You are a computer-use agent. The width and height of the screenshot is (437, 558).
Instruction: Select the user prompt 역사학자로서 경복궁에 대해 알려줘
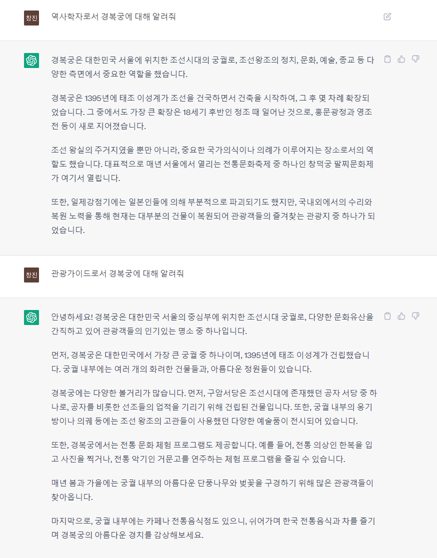coord(113,16)
